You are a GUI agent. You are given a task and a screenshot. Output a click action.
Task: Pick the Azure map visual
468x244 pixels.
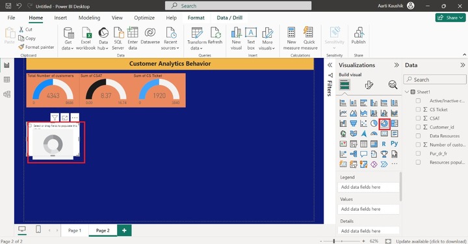[x=363, y=134]
